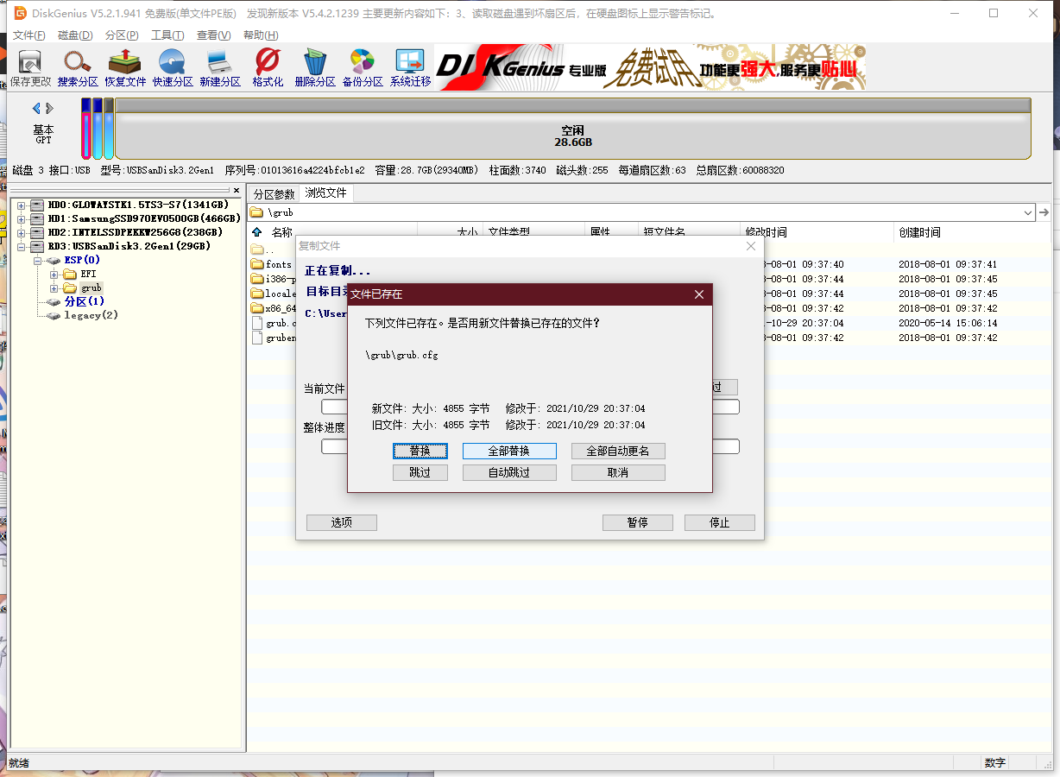This screenshot has height=777, width=1060.
Task: Click the 快速分区 (Quick Partition) icon
Action: click(x=173, y=67)
